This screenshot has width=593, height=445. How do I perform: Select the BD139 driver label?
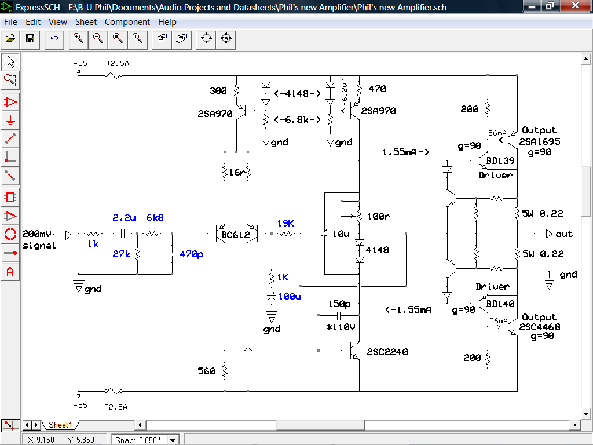pos(500,161)
